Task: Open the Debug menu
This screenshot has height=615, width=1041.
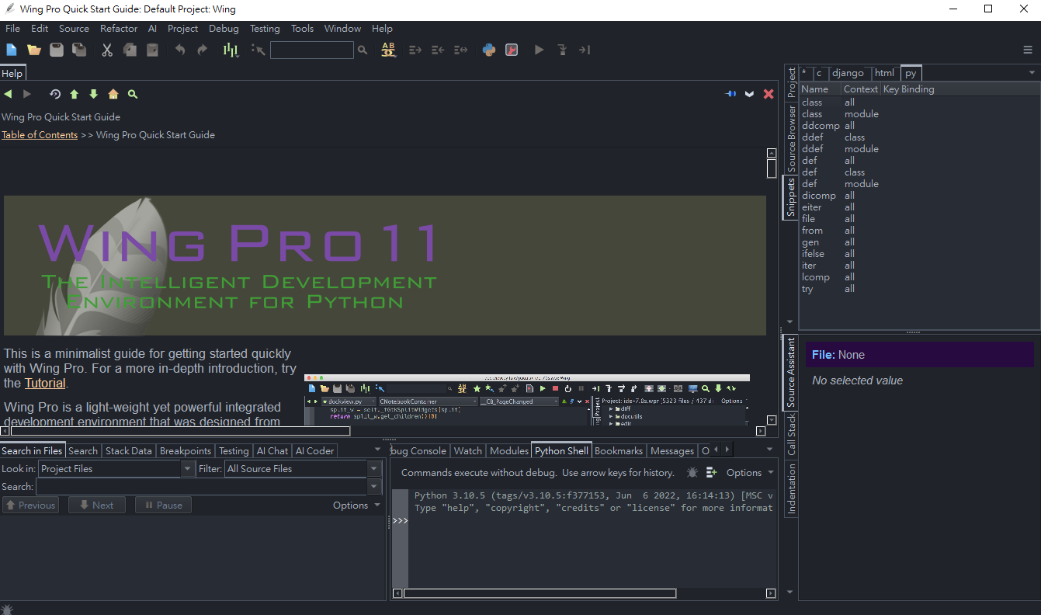Action: click(x=224, y=29)
